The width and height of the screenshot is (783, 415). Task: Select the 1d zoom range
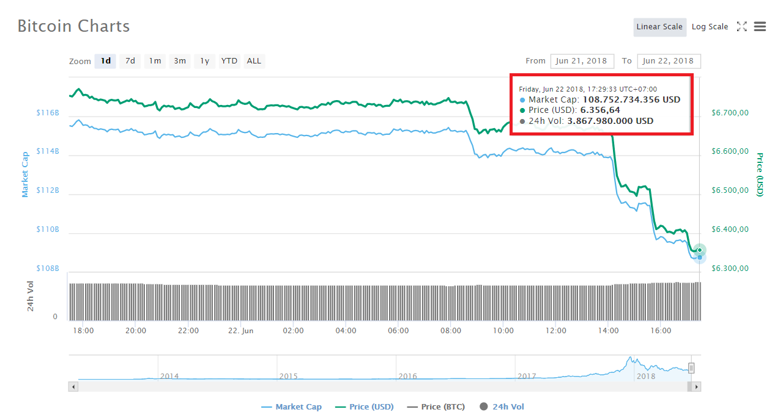coord(105,61)
